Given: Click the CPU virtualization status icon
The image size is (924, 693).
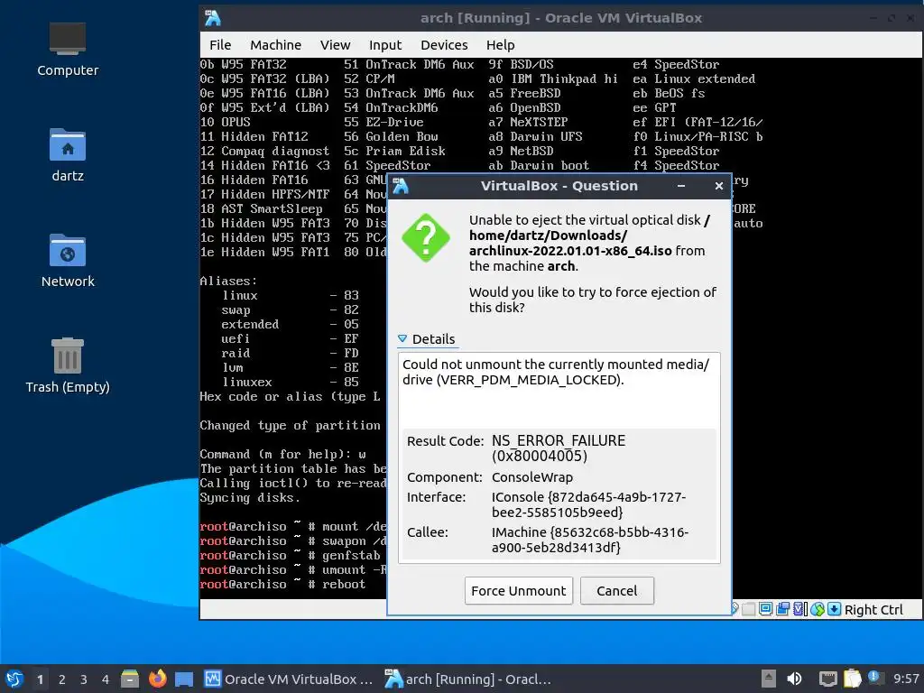Looking at the screenshot, I should pos(799,609).
